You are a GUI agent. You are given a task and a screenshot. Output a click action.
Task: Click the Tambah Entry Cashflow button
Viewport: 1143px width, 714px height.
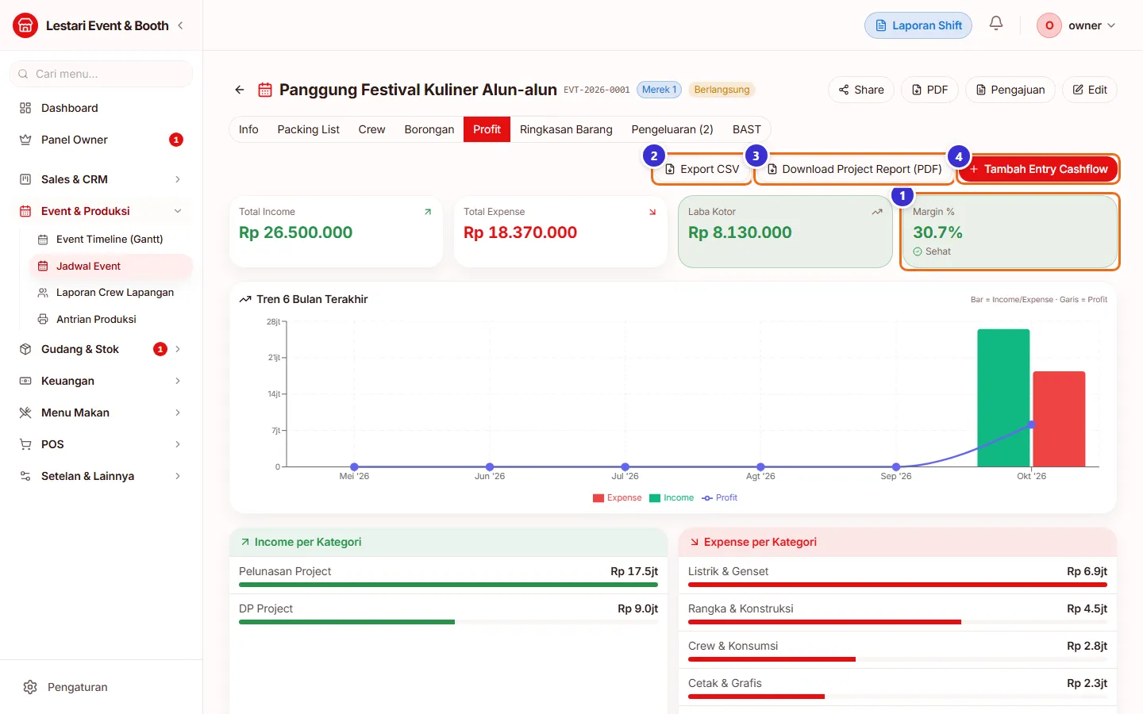pos(1038,169)
